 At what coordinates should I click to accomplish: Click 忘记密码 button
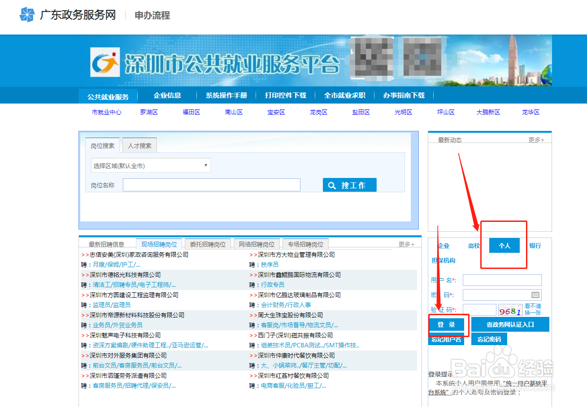coord(489,339)
